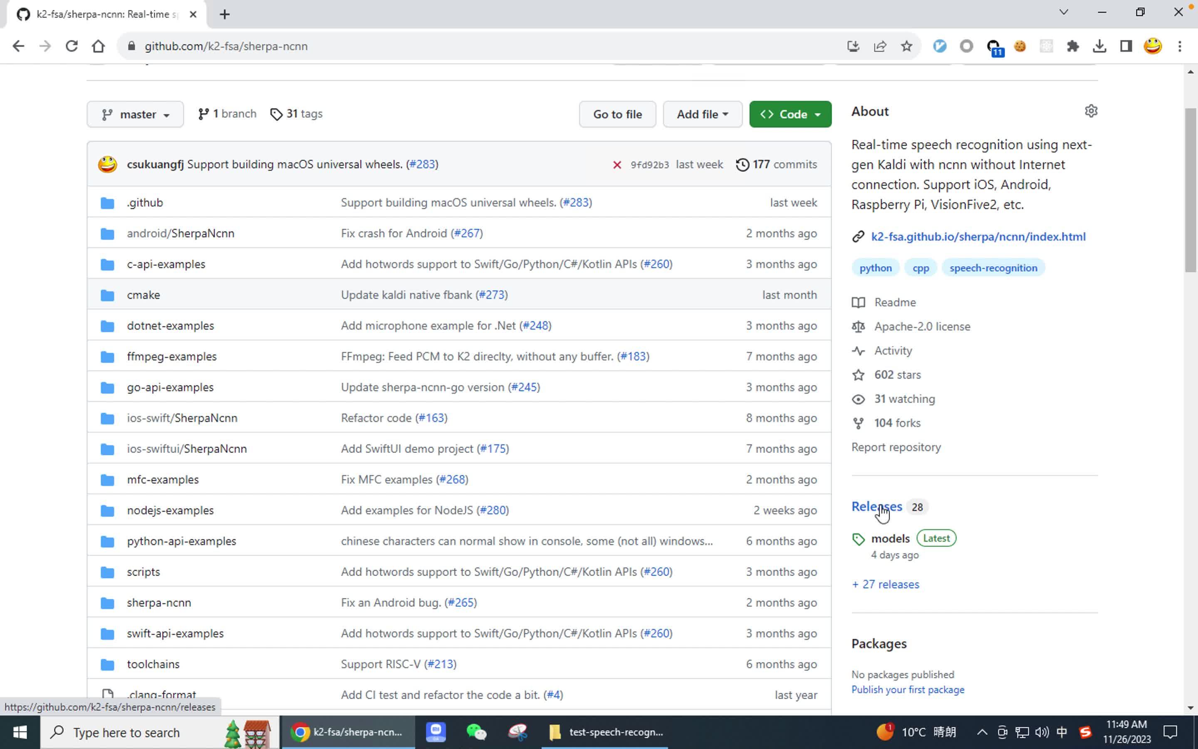Screen dimensions: 1198x749
Task: Select the k2-fsa/sherpa-ncnn browser tab
Action: pyautogui.click(x=106, y=15)
